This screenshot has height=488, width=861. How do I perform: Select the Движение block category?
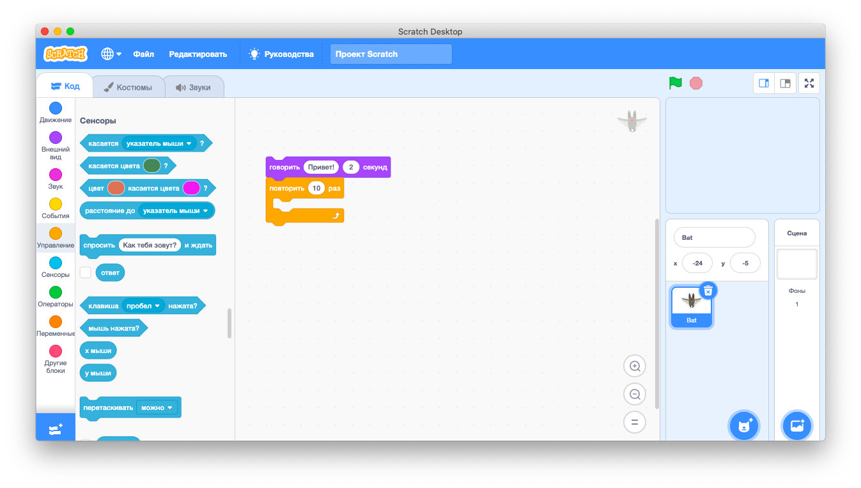(56, 113)
